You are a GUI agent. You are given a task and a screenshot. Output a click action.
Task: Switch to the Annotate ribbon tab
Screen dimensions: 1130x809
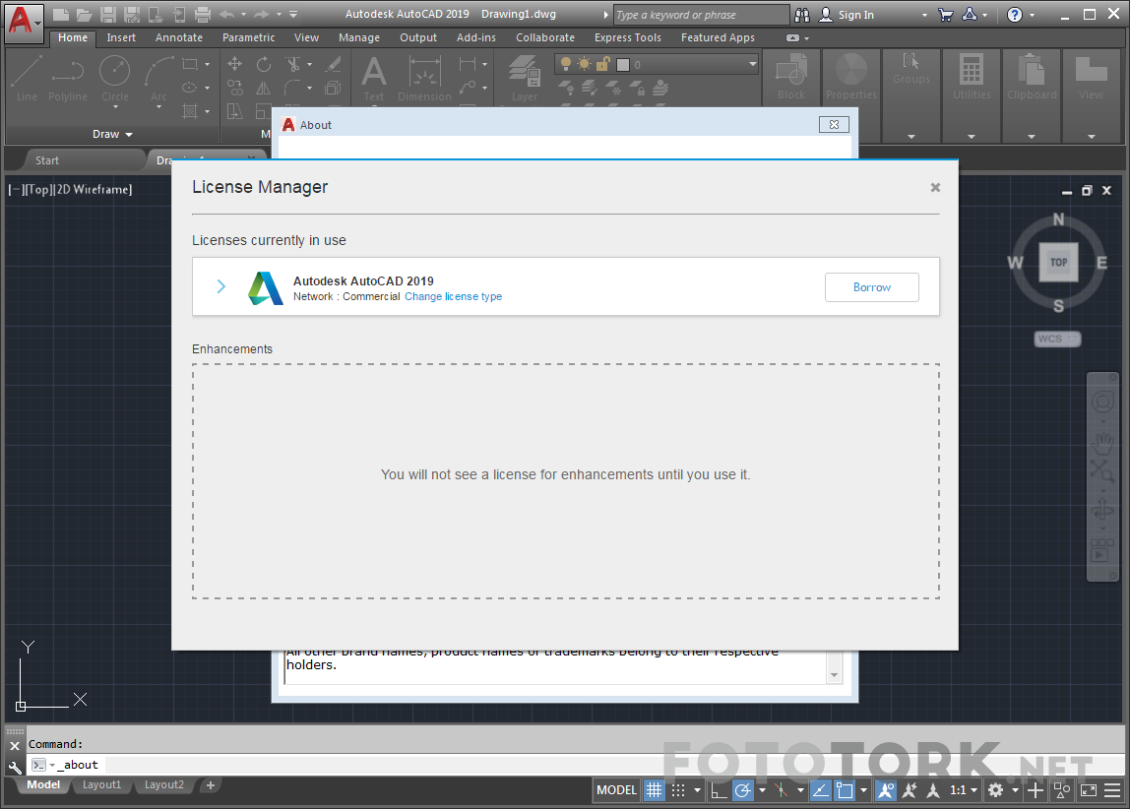(179, 37)
